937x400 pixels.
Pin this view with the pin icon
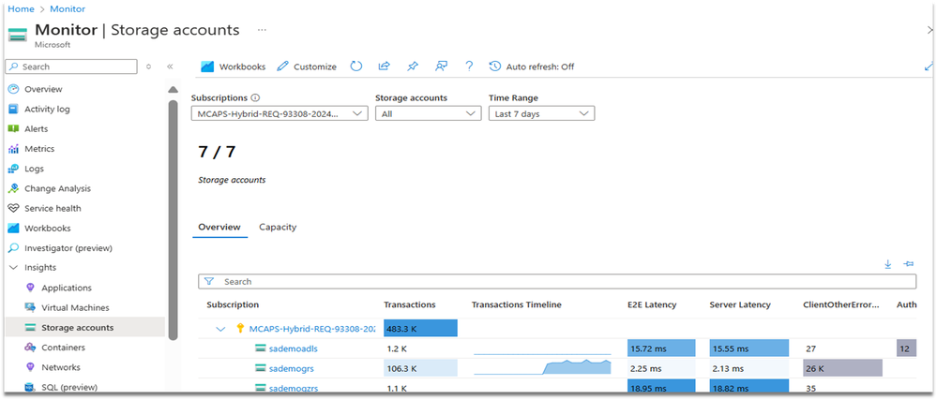[413, 67]
